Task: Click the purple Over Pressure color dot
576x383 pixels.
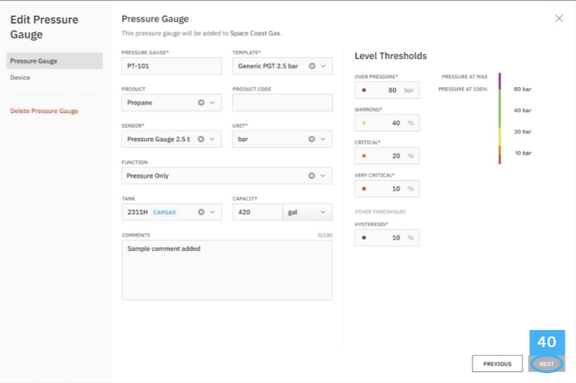Action: click(x=364, y=90)
